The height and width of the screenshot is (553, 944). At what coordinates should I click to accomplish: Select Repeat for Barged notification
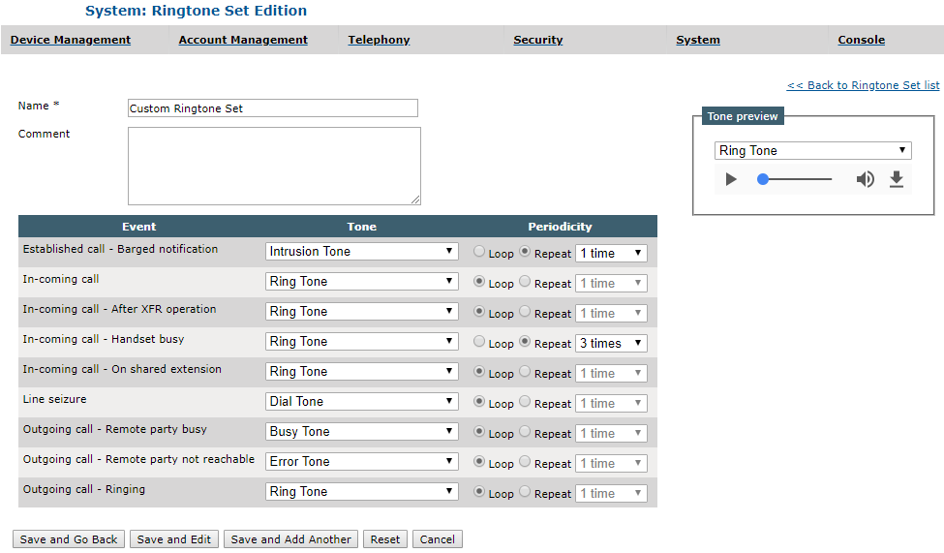click(x=525, y=251)
